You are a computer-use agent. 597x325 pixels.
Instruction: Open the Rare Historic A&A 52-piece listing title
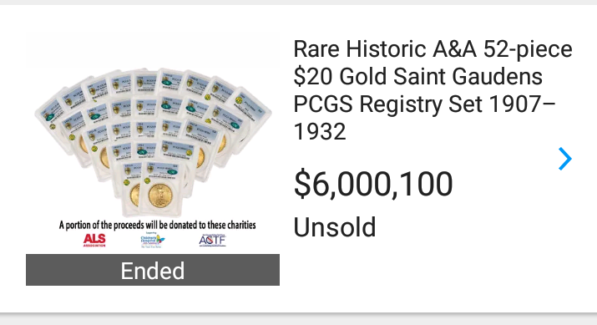pos(433,90)
